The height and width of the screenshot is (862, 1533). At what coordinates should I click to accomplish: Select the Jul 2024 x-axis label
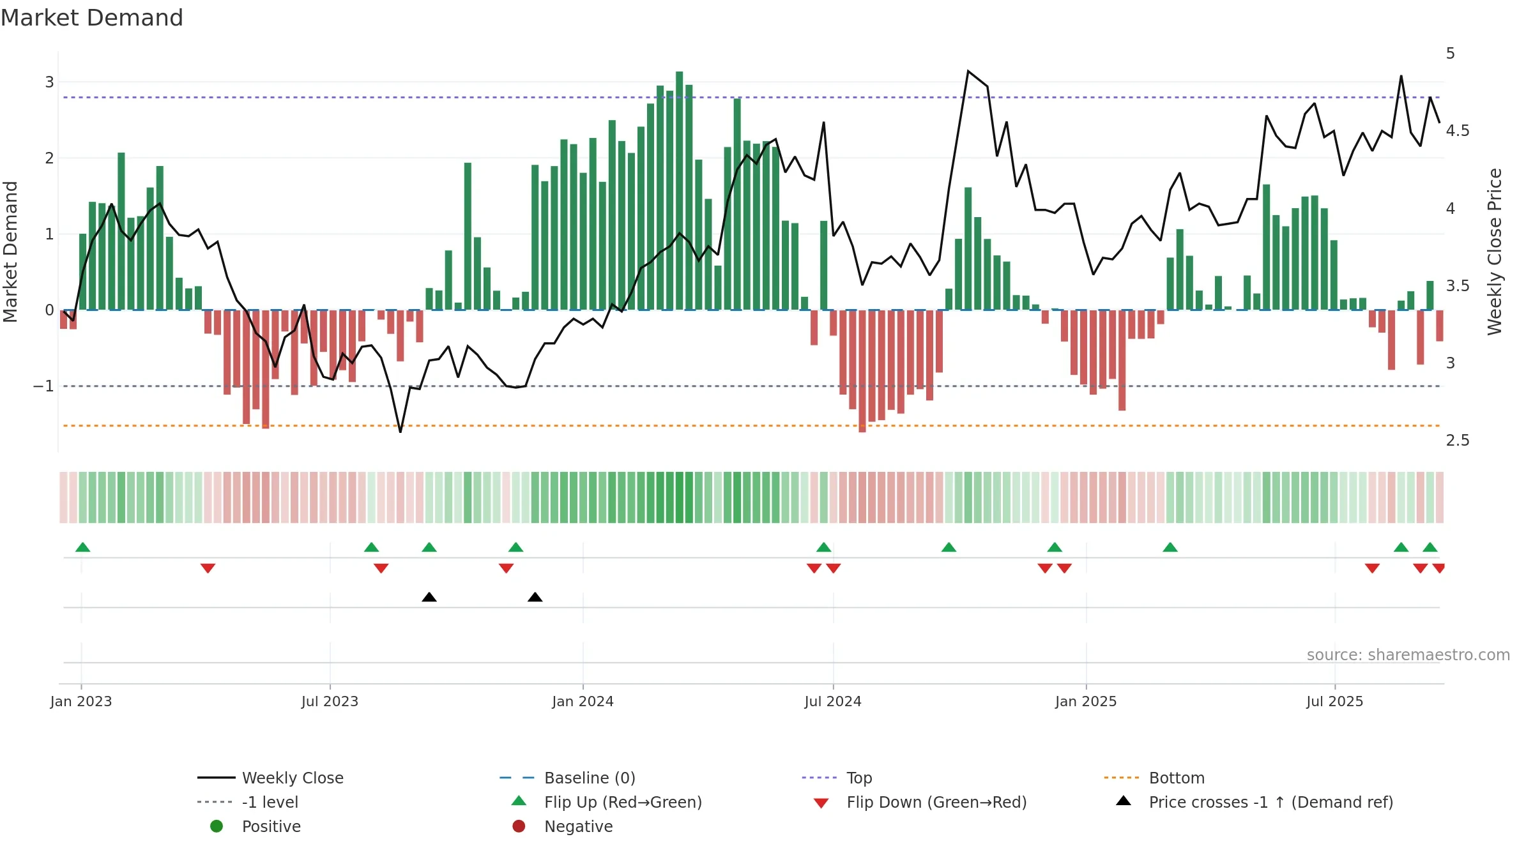[x=833, y=701]
